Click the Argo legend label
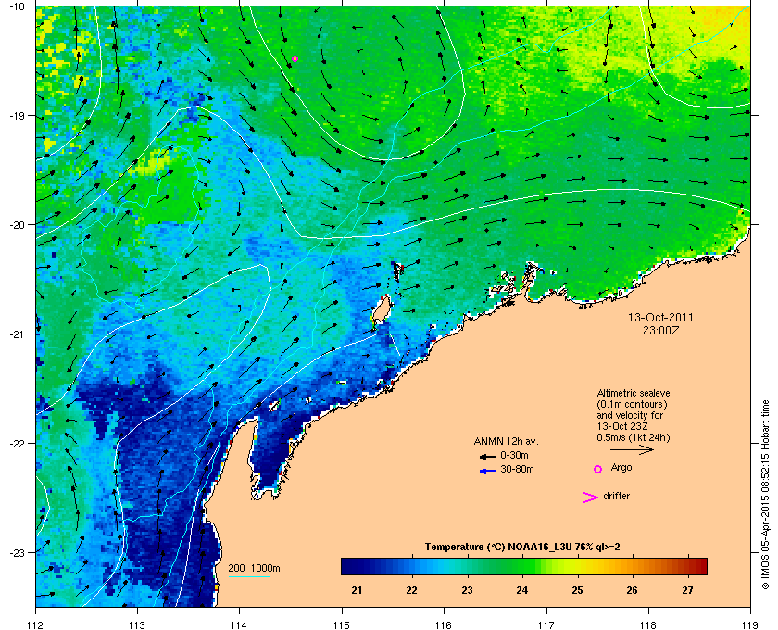Viewport: 778px width, 630px height. (621, 468)
